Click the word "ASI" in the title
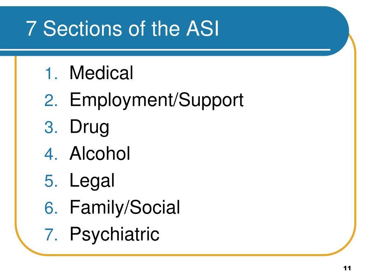 [x=202, y=28]
